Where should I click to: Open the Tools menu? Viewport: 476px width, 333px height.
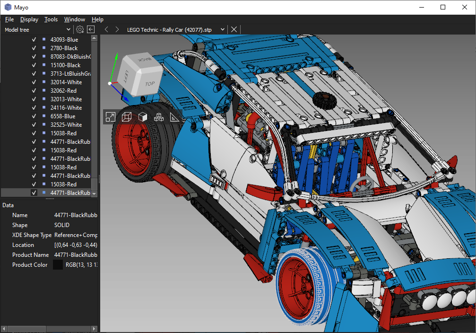coord(51,19)
